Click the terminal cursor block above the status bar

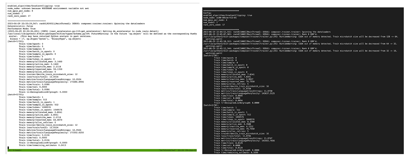[x=8, y=147]
